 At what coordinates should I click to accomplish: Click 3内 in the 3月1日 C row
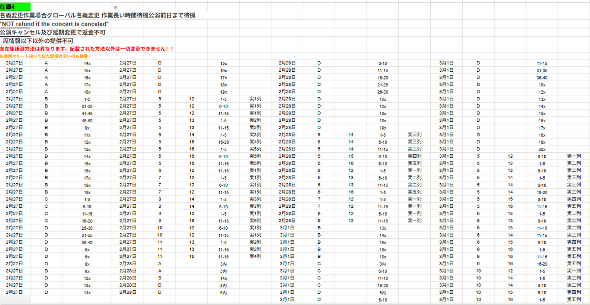coord(382,263)
